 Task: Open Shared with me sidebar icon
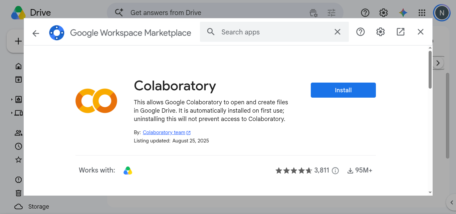point(19,133)
